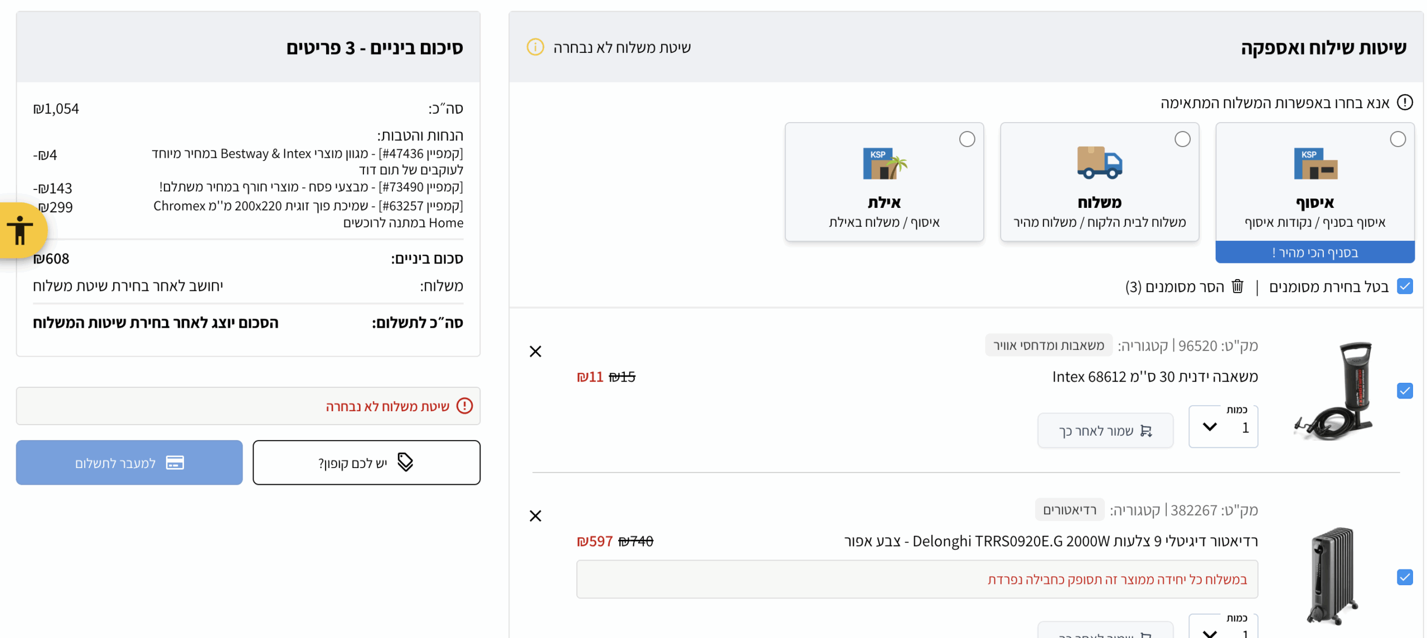The width and height of the screenshot is (1427, 638).
Task: Click the yellow info icon near שיטת משלוח לא נבחרה
Action: (535, 47)
